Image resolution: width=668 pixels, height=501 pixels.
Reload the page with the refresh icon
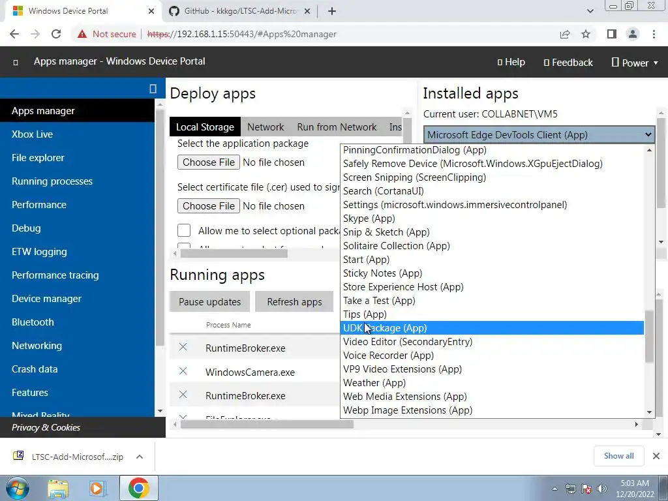pos(56,34)
